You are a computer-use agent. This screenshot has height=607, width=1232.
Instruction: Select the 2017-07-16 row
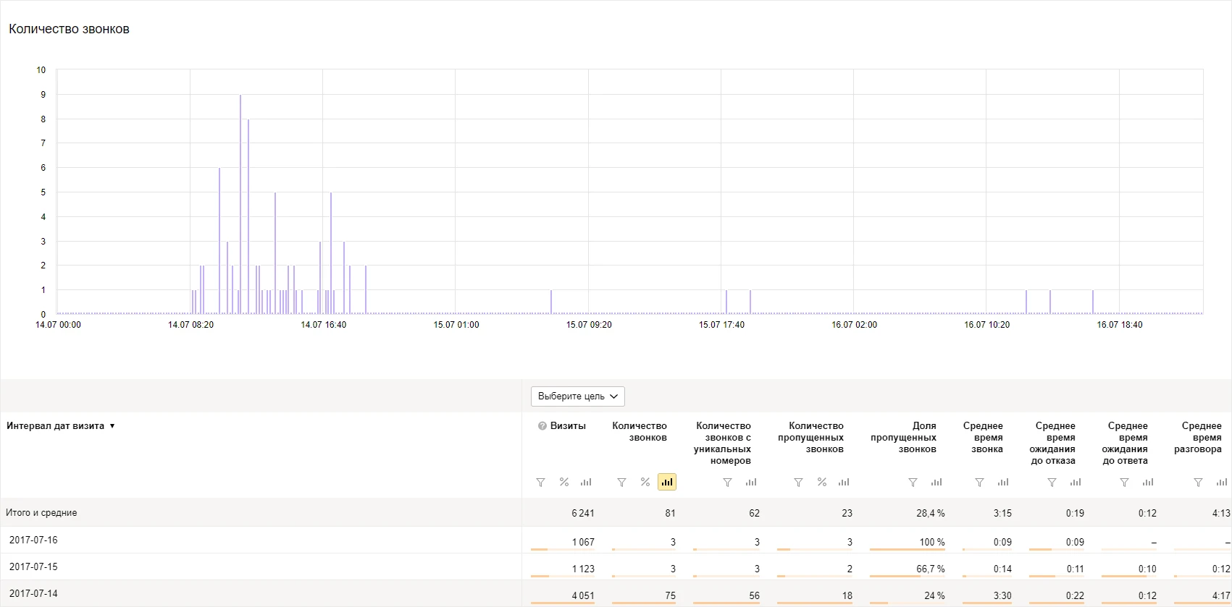[x=616, y=540]
